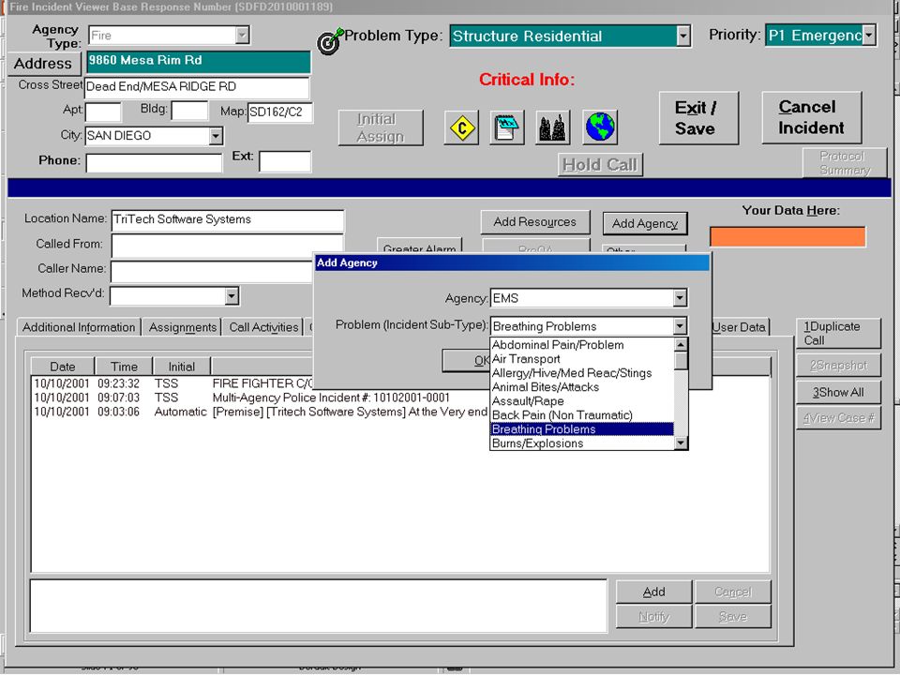This screenshot has width=900, height=675.
Task: Click the Hold Call button
Action: (x=600, y=165)
